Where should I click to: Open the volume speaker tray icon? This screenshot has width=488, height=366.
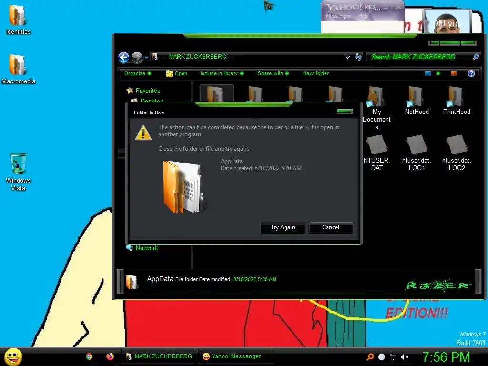404,357
